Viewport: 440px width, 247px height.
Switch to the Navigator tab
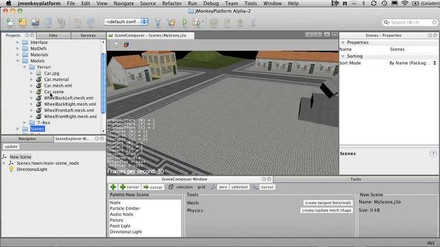click(x=27, y=139)
